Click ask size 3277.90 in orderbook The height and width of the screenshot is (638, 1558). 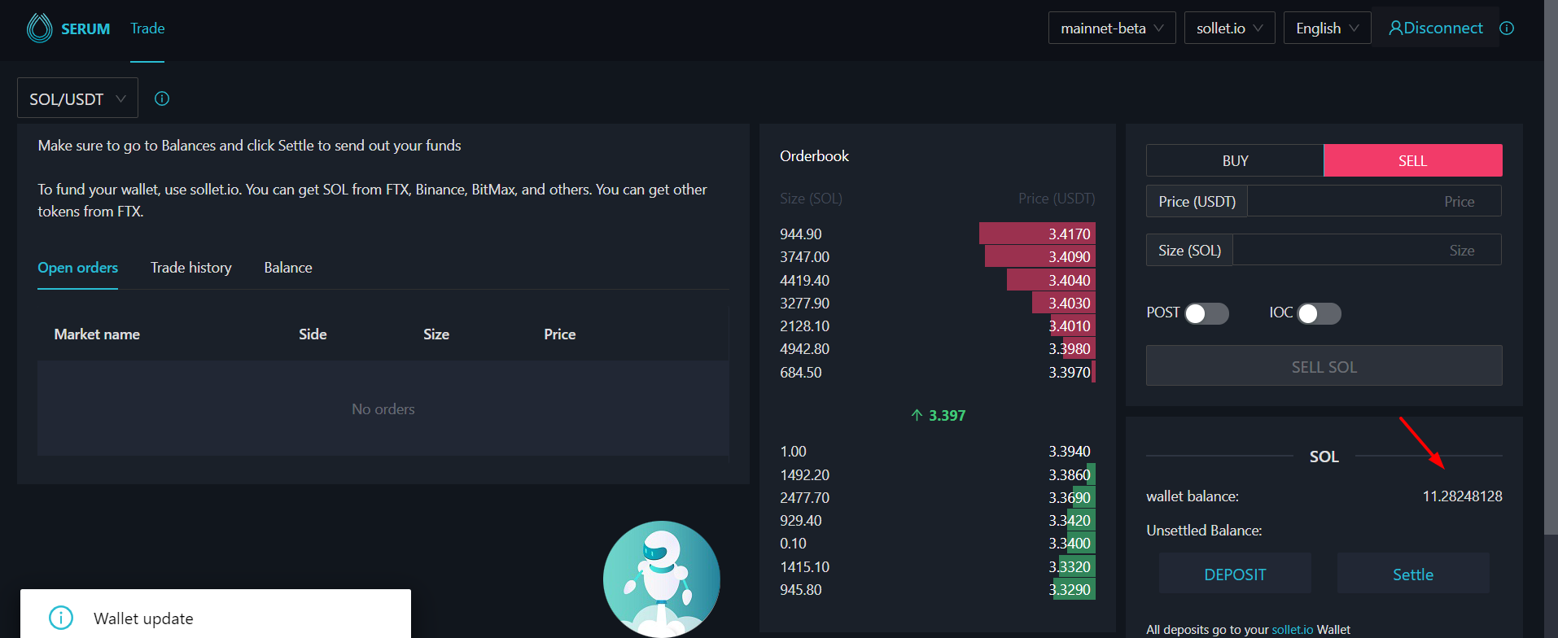tap(805, 303)
